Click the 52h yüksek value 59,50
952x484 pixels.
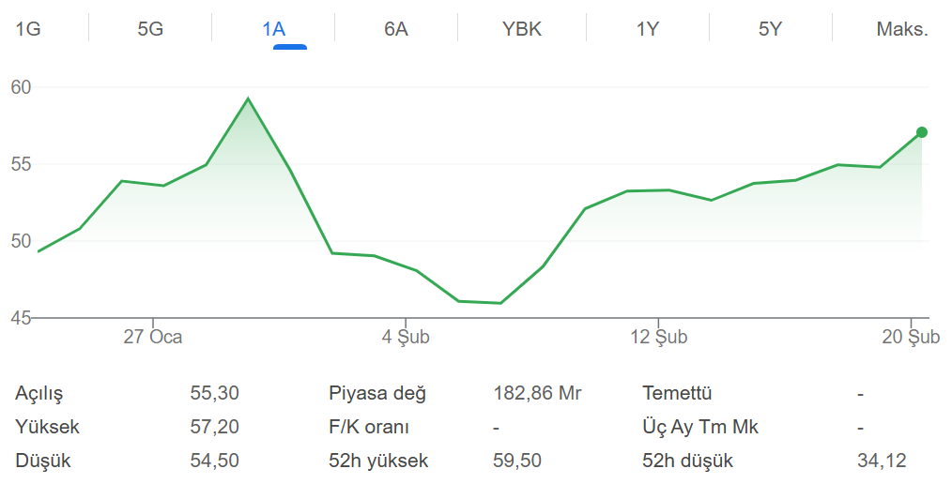tap(517, 461)
